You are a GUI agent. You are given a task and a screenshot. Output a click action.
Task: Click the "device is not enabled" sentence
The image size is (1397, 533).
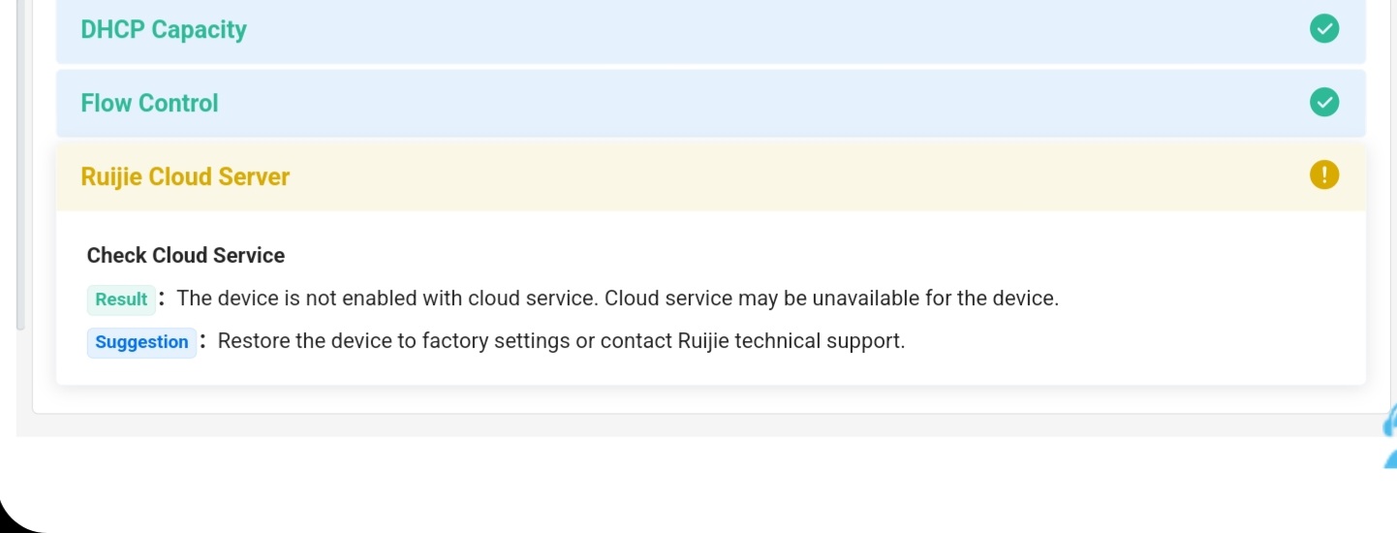(387, 298)
